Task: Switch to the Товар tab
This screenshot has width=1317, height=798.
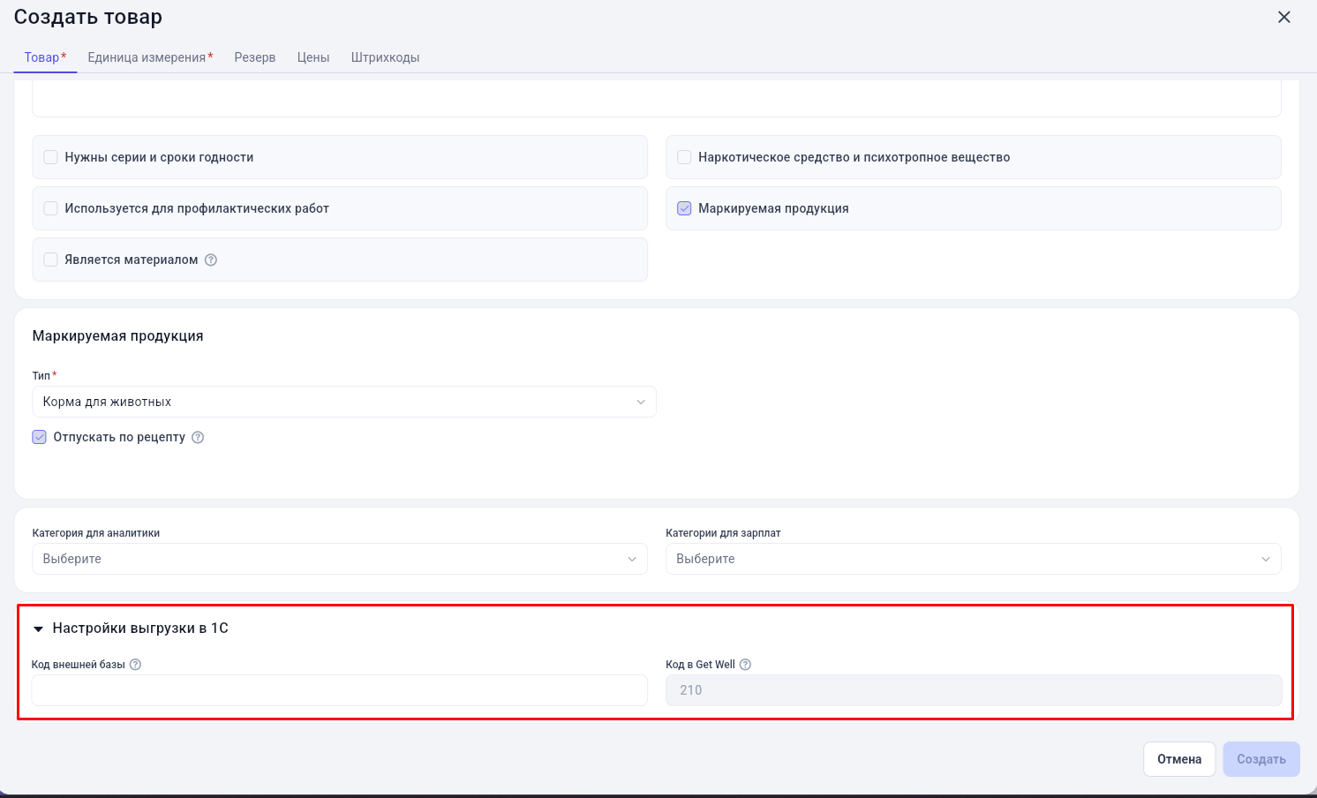Action: 45,57
